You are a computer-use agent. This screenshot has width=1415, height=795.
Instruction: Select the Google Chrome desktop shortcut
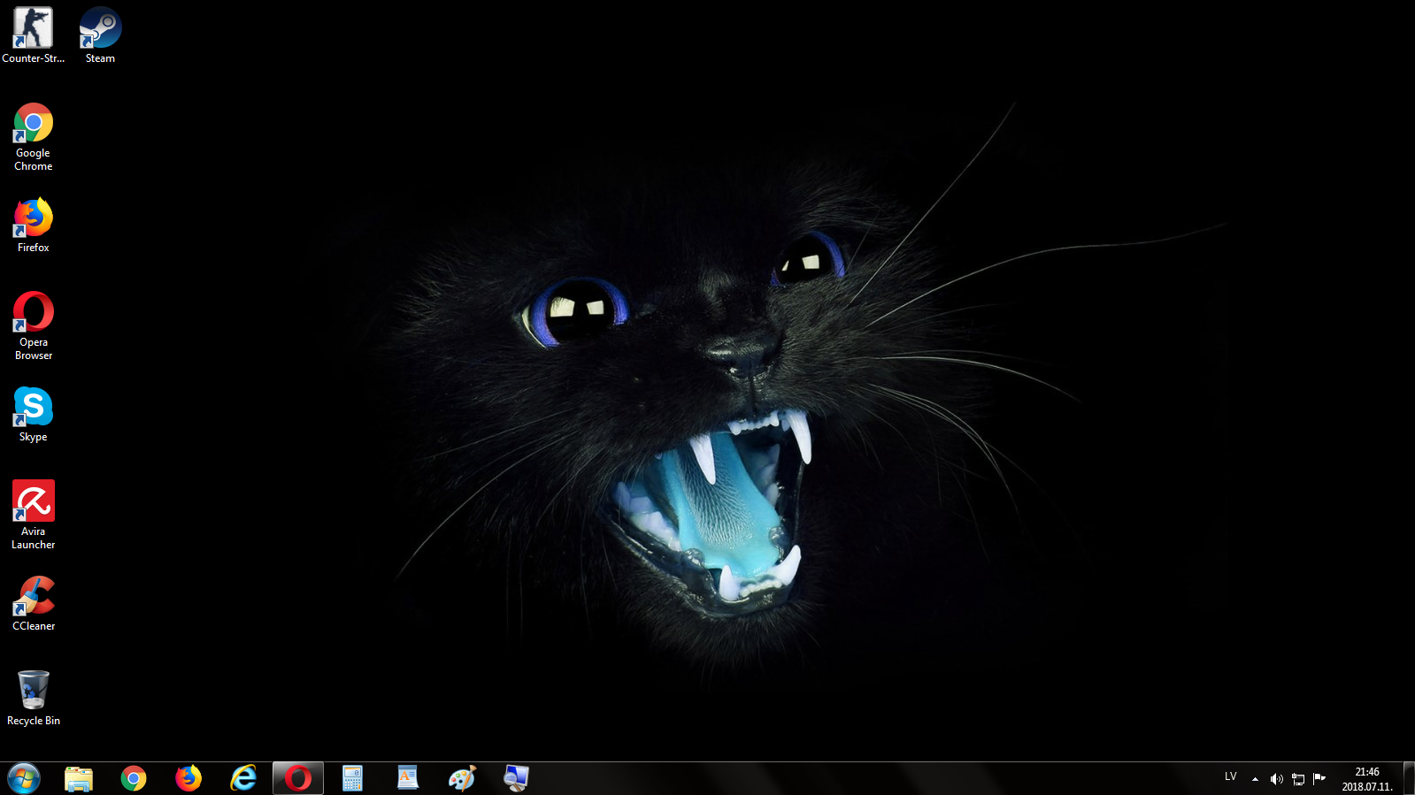pyautogui.click(x=34, y=137)
